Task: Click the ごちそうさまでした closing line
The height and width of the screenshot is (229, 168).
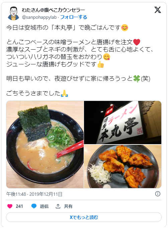Action: 37,93
